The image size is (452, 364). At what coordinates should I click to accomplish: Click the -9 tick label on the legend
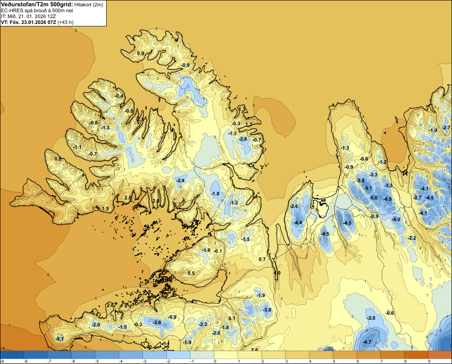click(2, 361)
